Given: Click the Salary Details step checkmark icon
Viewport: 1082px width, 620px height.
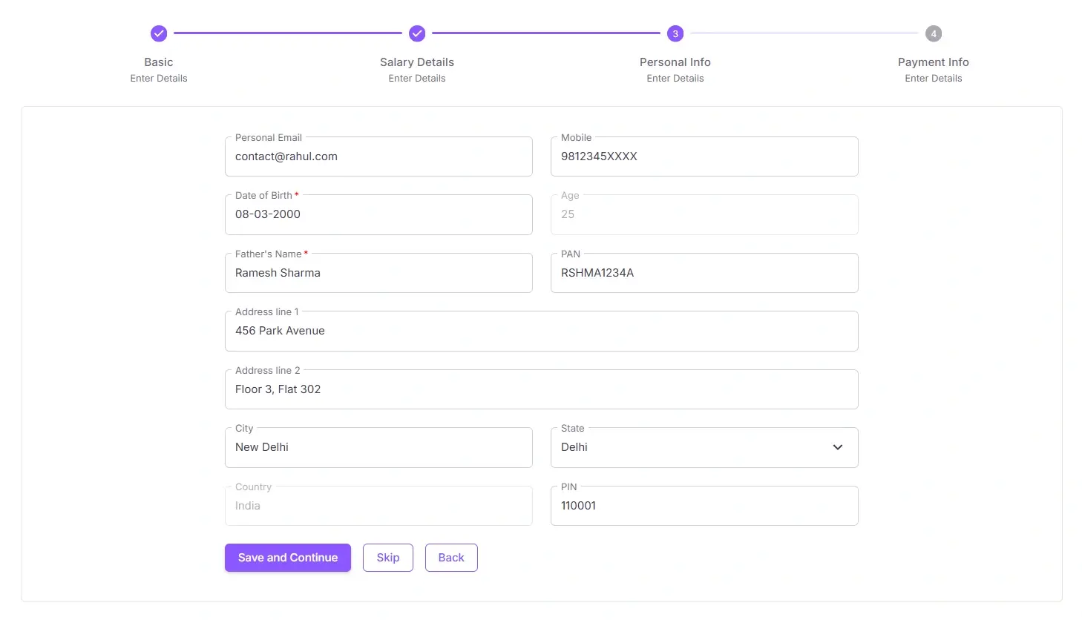Looking at the screenshot, I should coord(417,33).
